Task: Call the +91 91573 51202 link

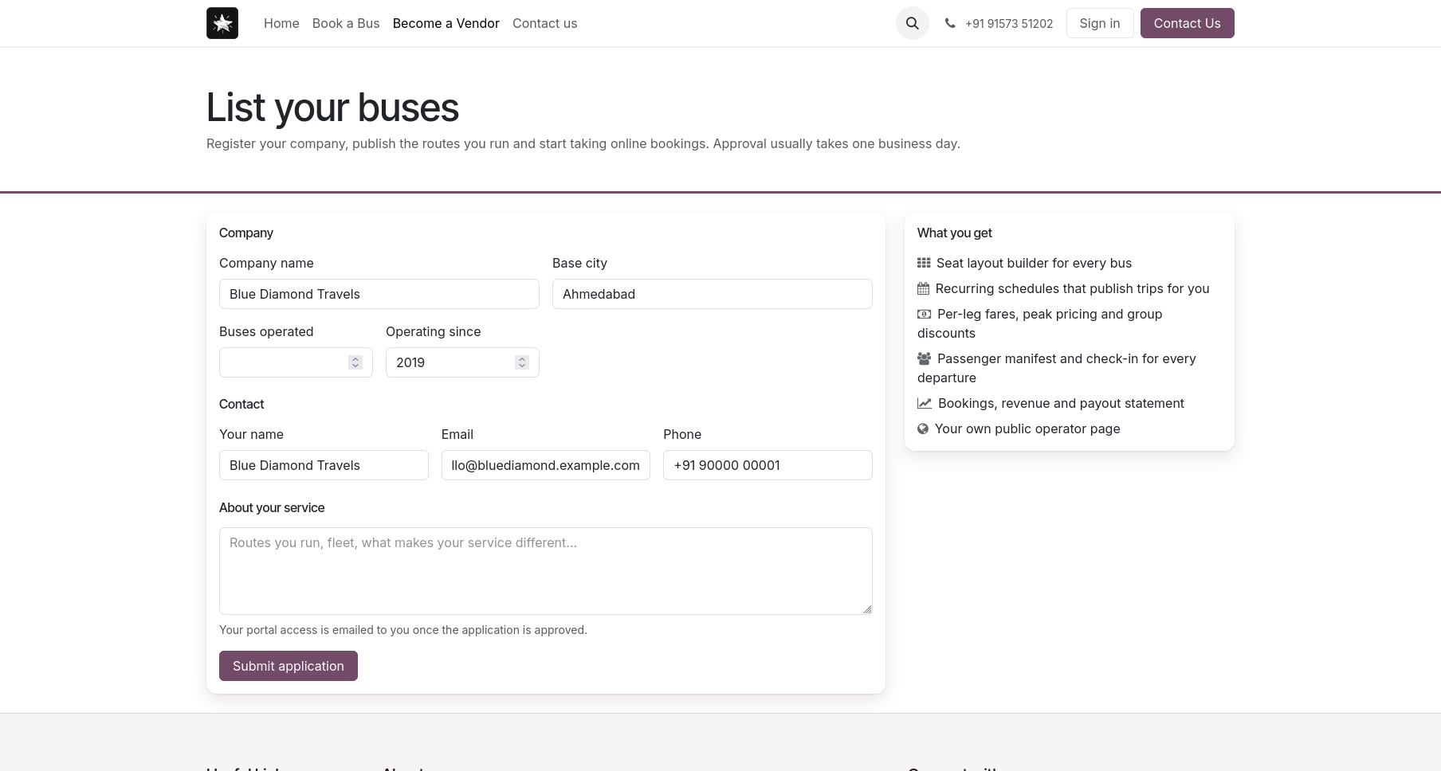Action: point(1009,24)
